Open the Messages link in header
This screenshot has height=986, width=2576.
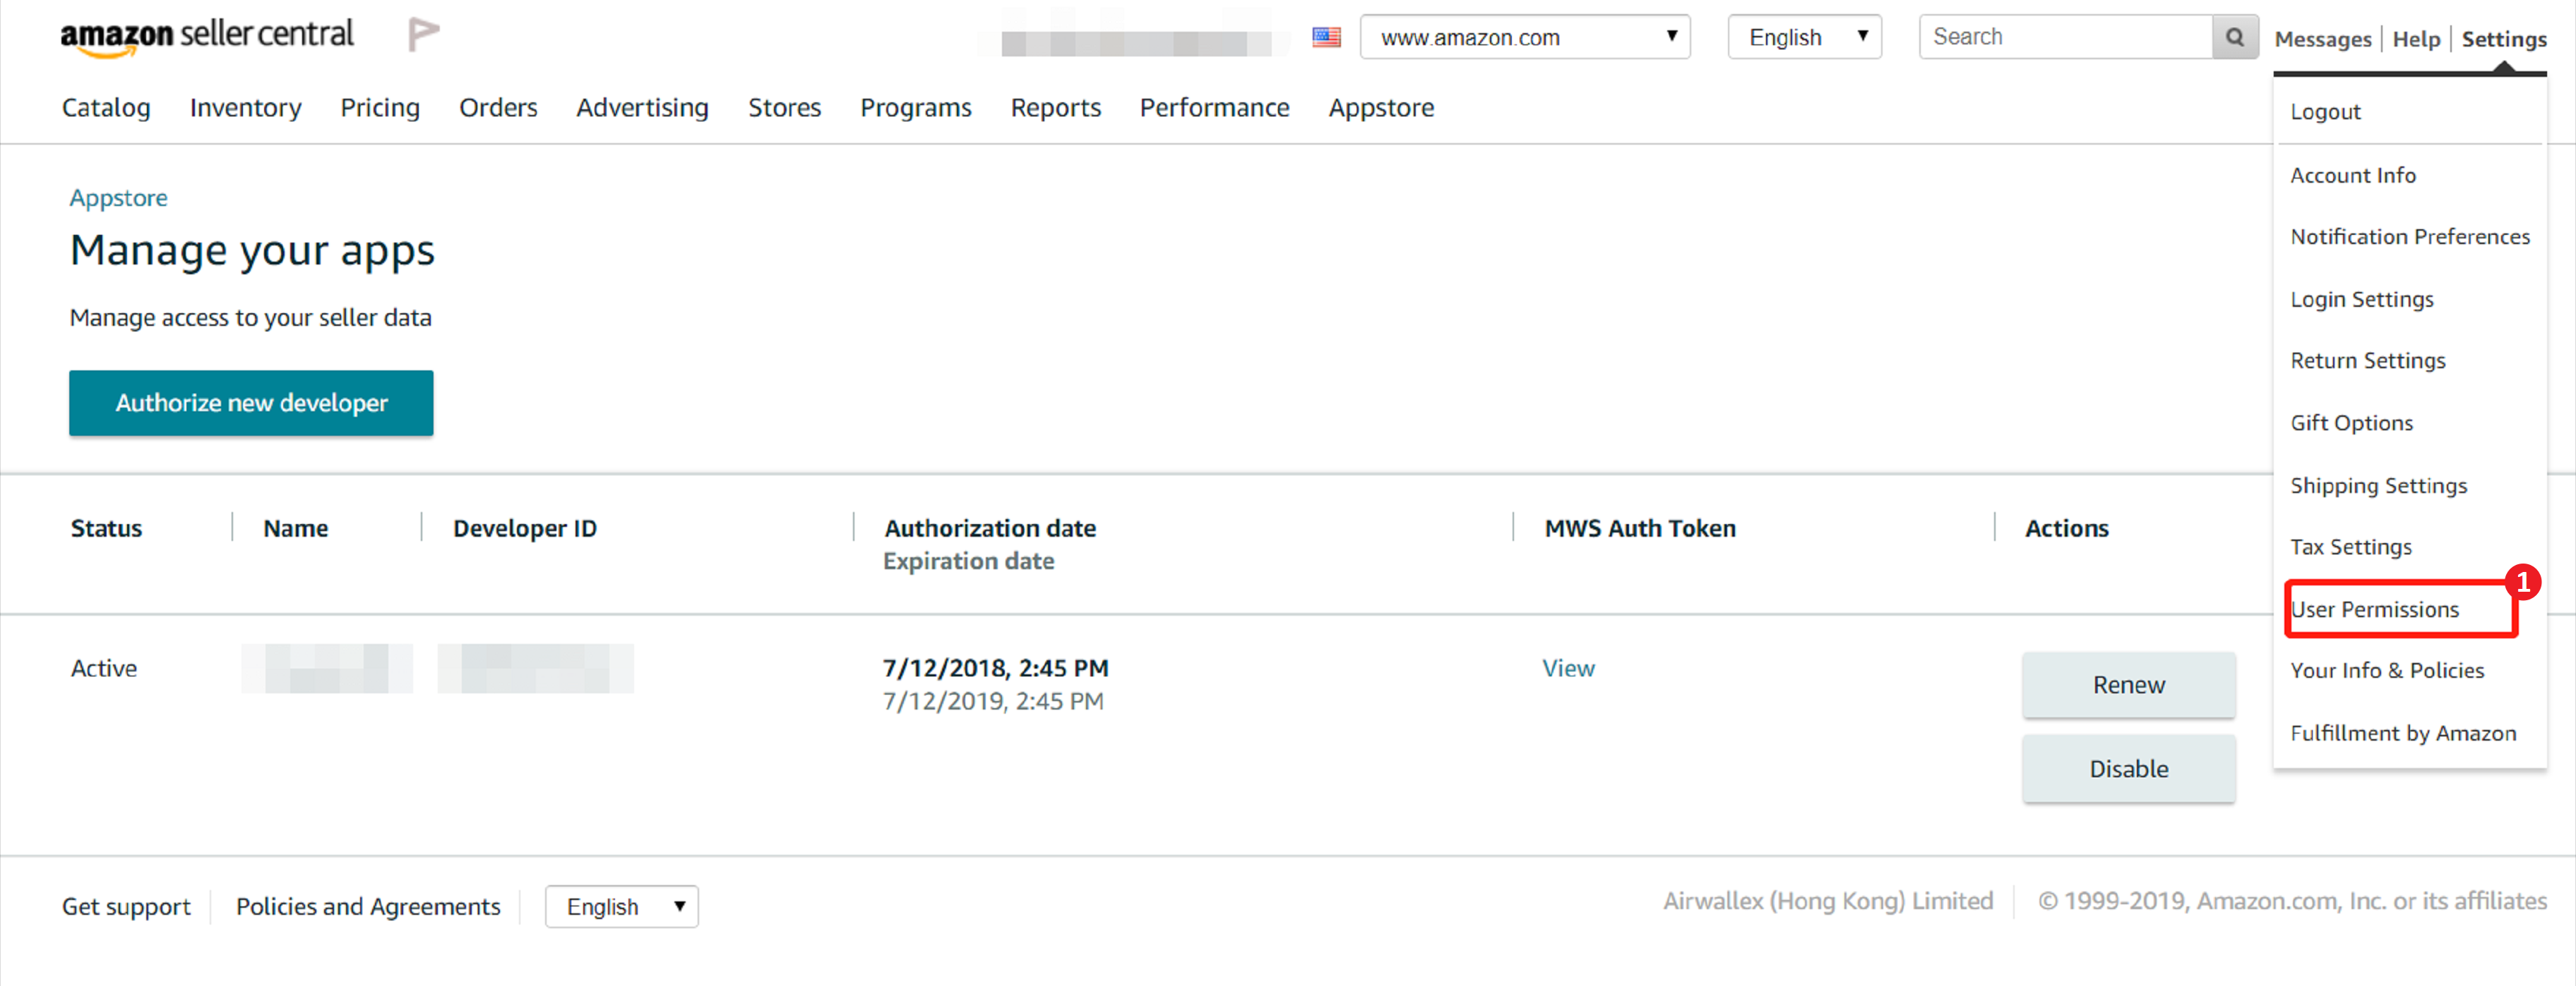point(2322,40)
